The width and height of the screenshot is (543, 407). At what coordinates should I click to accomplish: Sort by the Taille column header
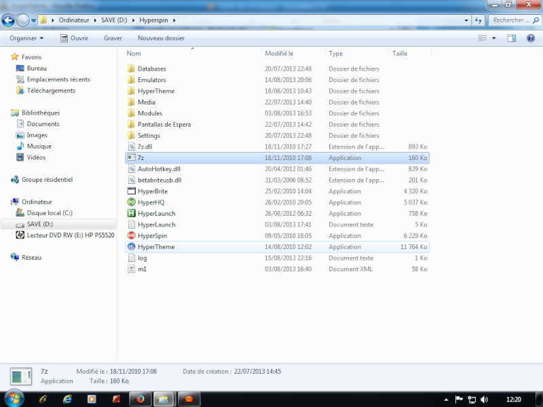[410, 54]
